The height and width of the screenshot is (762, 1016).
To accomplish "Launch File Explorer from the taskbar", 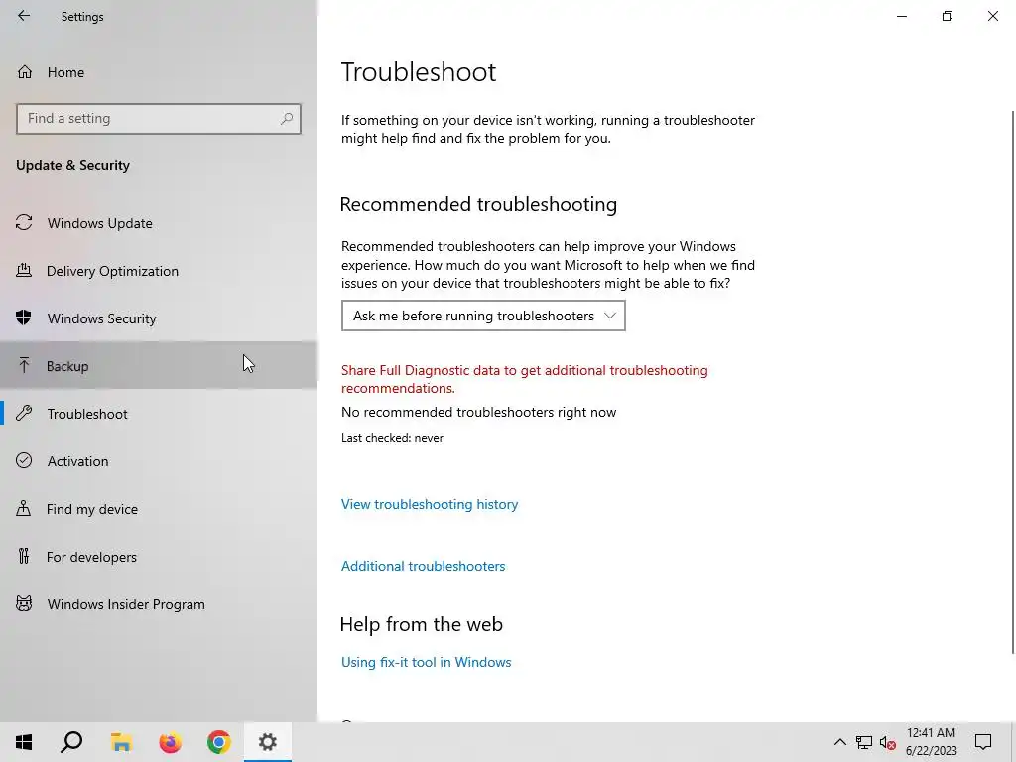I will point(121,742).
